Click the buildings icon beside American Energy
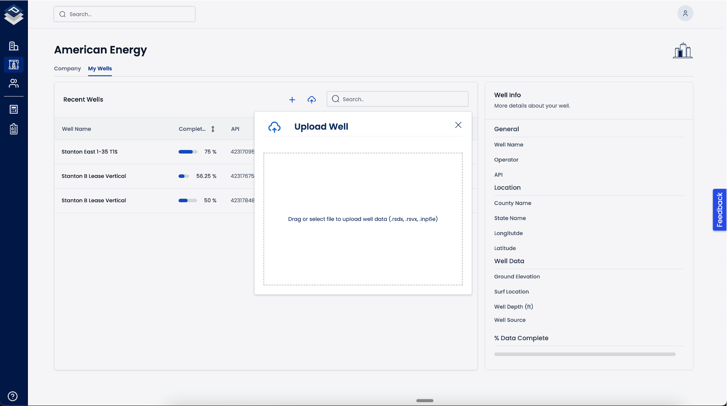 click(x=682, y=50)
